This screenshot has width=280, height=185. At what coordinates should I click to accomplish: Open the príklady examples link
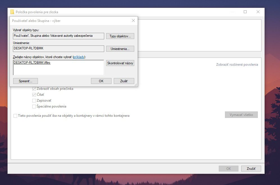[x=79, y=57]
